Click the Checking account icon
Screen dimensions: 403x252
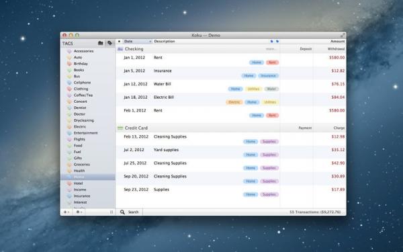tap(120, 49)
